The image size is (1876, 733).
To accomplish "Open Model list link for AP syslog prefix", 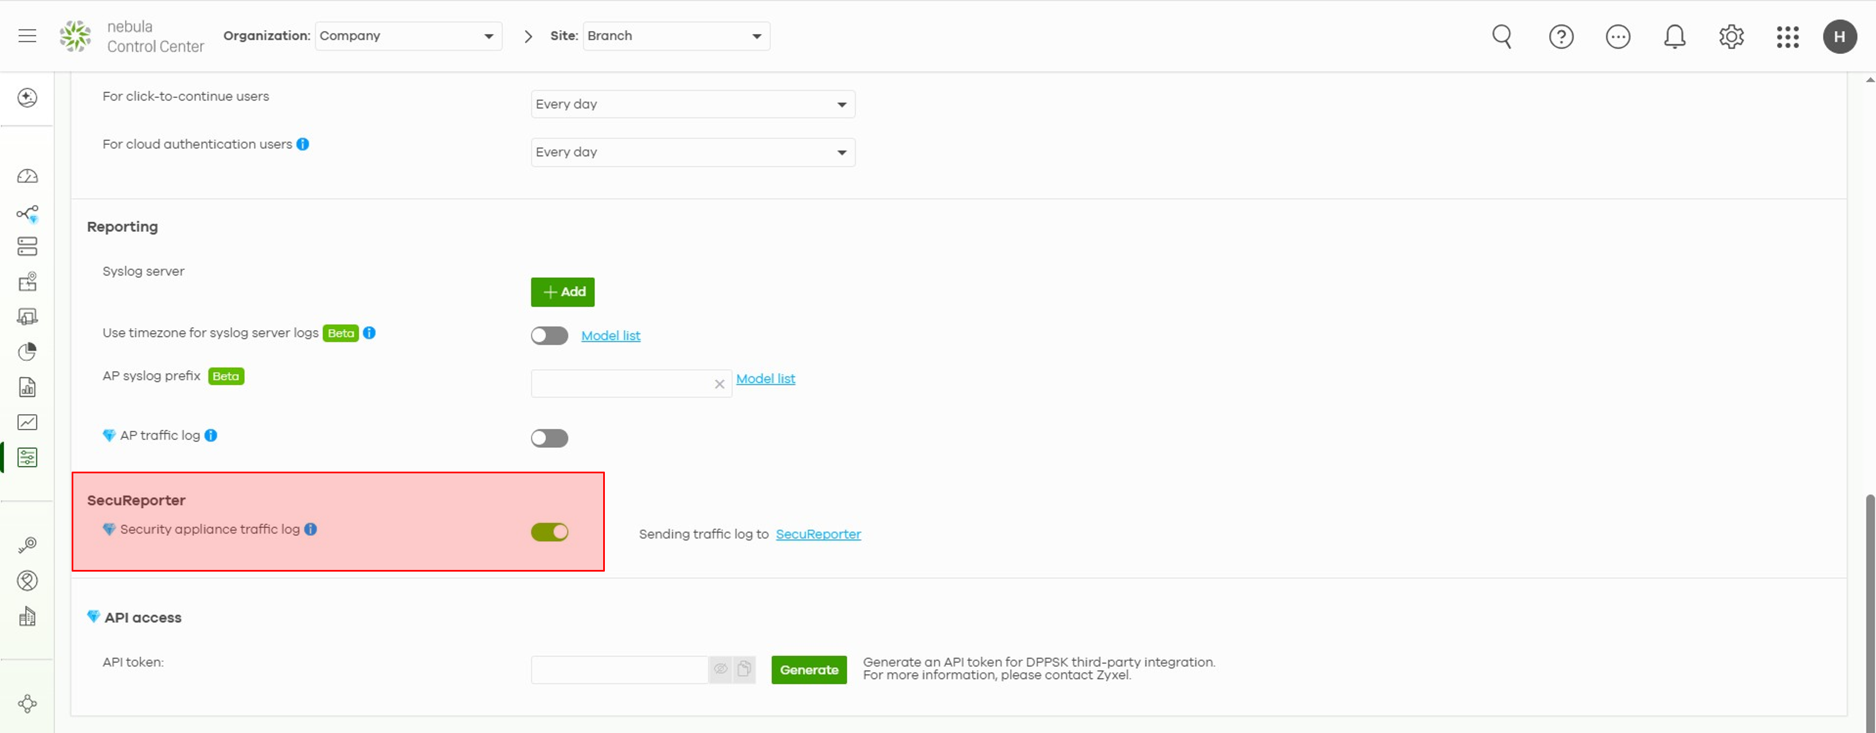I will (x=765, y=378).
